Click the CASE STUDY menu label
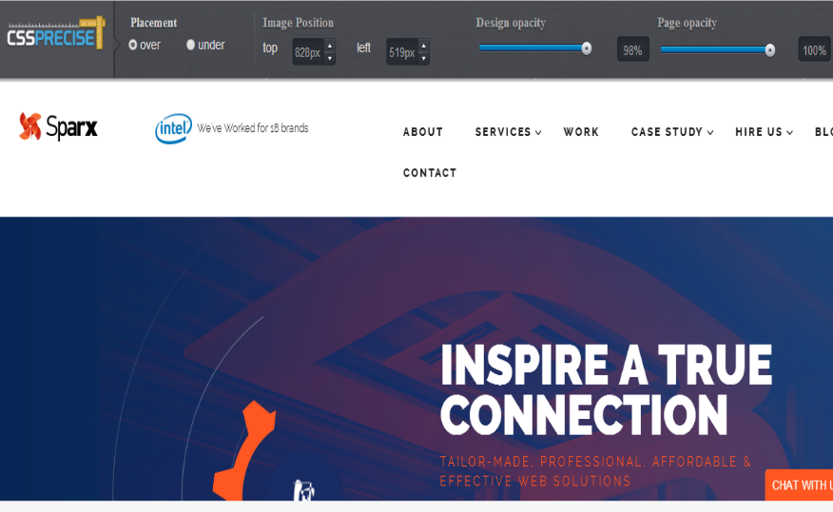Viewport: 833px width, 512px height. pyautogui.click(x=667, y=132)
